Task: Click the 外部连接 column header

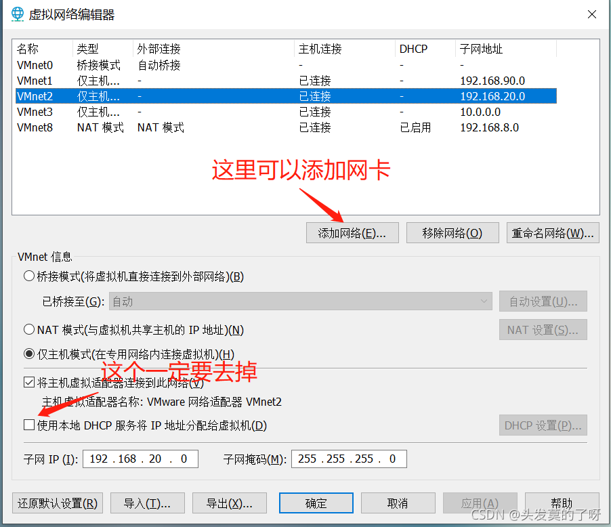Action: coord(213,49)
